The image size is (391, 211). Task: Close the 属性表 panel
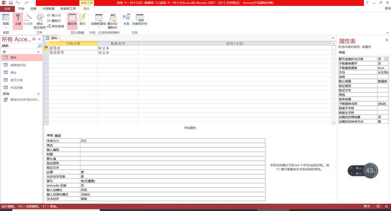pos(387,40)
